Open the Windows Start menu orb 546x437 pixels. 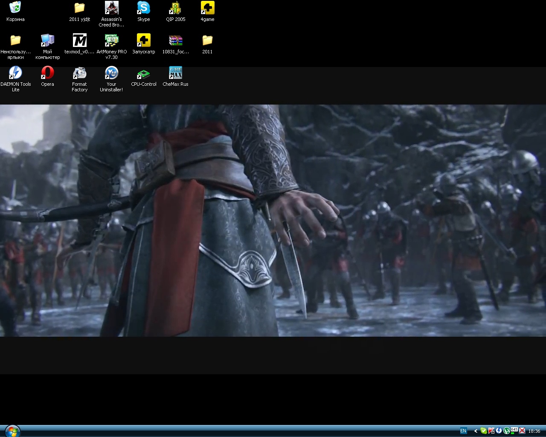12,431
